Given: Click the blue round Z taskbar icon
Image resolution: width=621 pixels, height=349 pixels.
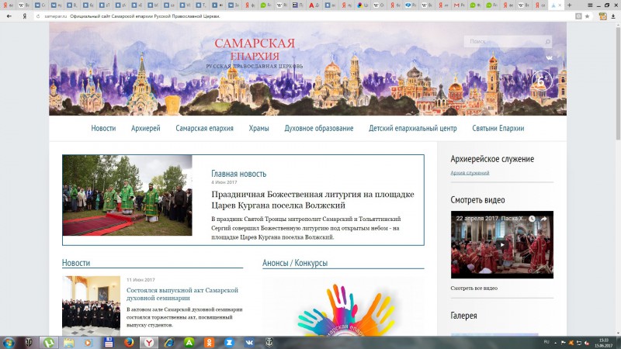Looking at the screenshot, I should click(229, 343).
